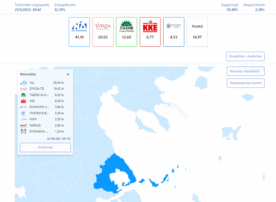Click the Ελληνική Λύση logo card
The height and width of the screenshot is (202, 276).
point(174,32)
